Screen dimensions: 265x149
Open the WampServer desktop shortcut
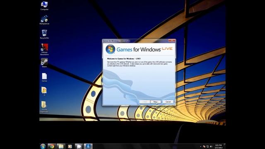[44, 20]
